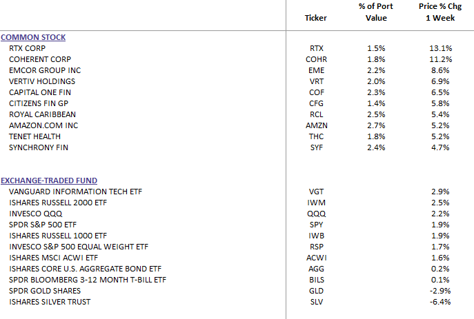Open the EXCHANGE-TRADED FUND section heading
Screen dimensions: 474x319
(x=48, y=181)
